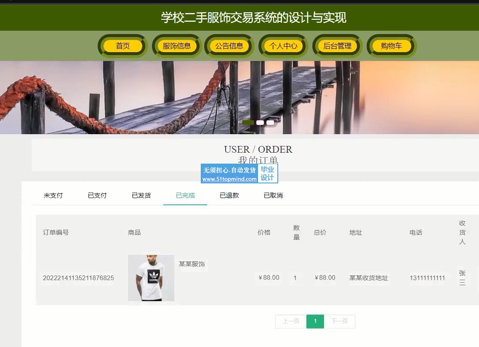
Task: View the 已退款 orders tab
Action: coord(229,196)
